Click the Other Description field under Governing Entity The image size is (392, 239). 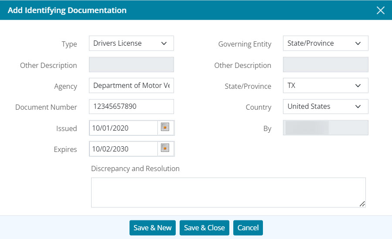click(x=325, y=64)
